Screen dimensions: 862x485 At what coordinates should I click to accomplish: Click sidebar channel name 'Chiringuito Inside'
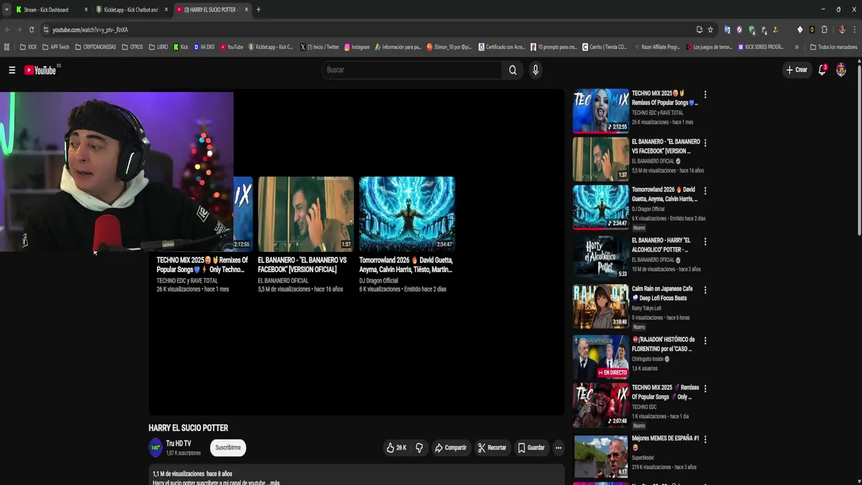(648, 359)
